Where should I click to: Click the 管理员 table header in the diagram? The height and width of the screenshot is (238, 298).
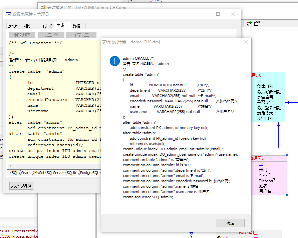click(269, 158)
